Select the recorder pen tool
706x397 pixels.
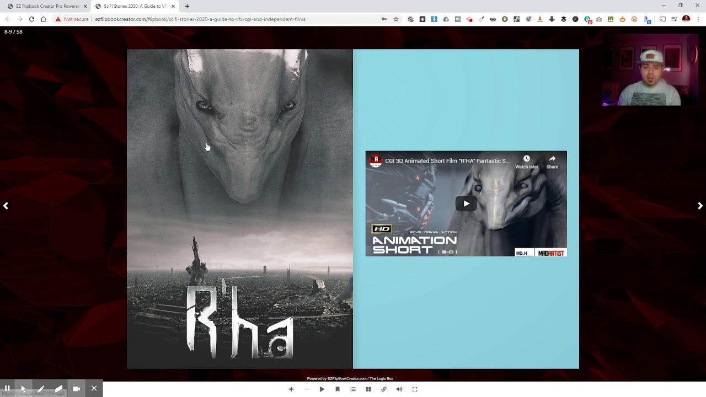[41, 388]
